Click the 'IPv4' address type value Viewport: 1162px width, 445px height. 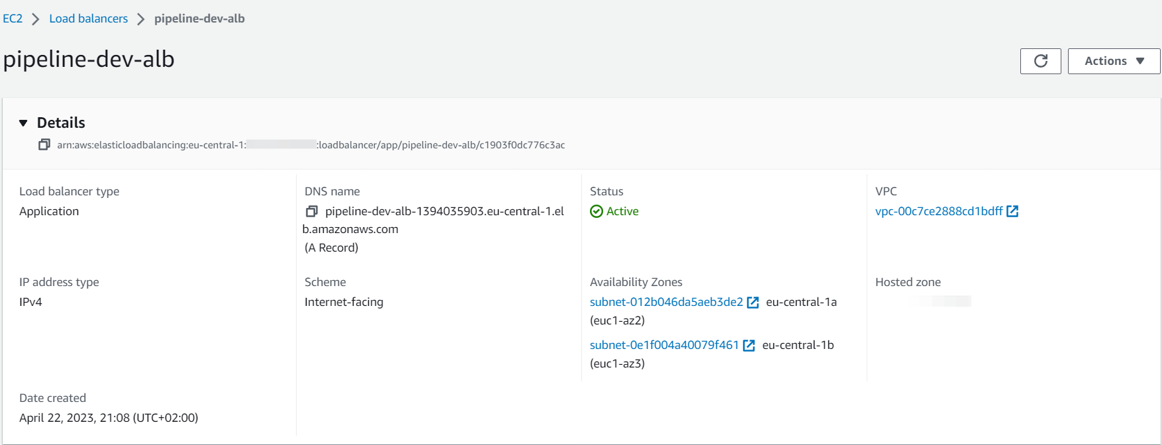pos(30,302)
